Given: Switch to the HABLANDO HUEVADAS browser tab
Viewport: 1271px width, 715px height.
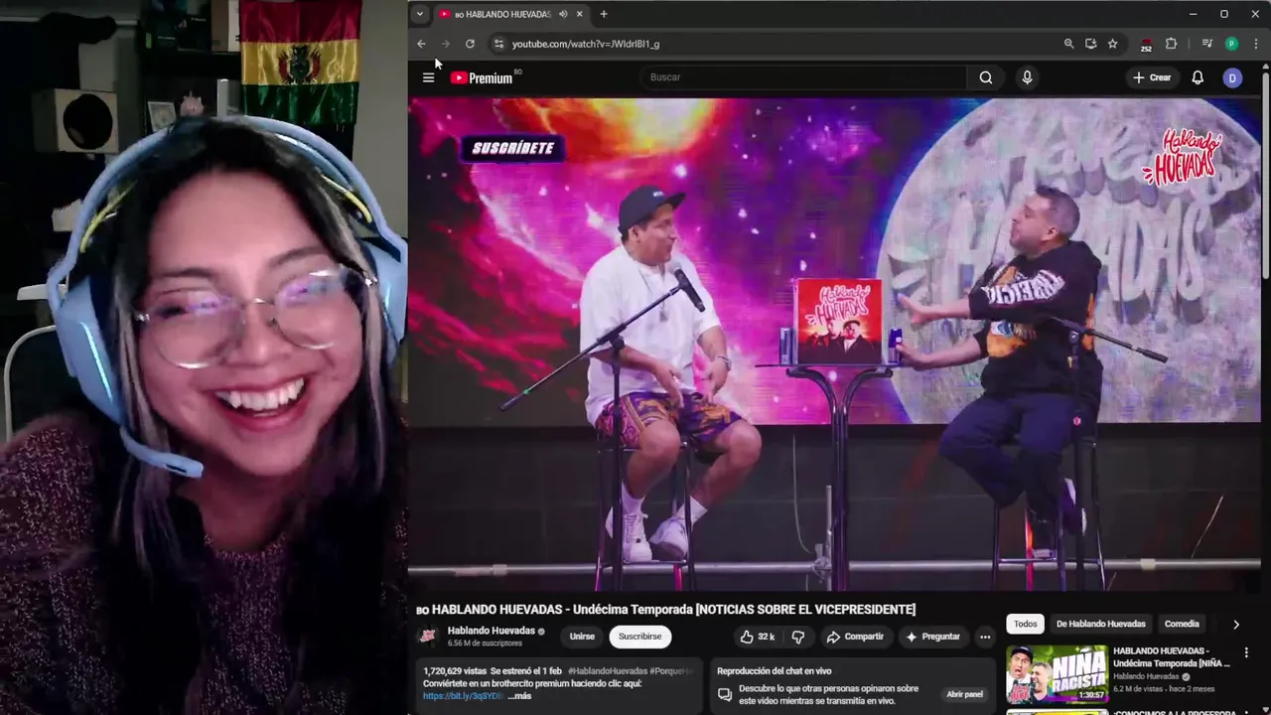Looking at the screenshot, I should coord(501,14).
